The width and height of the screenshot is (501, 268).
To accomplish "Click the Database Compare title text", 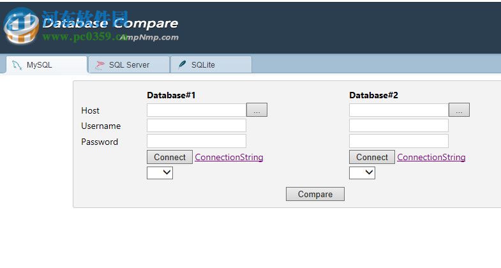I will 110,24.
